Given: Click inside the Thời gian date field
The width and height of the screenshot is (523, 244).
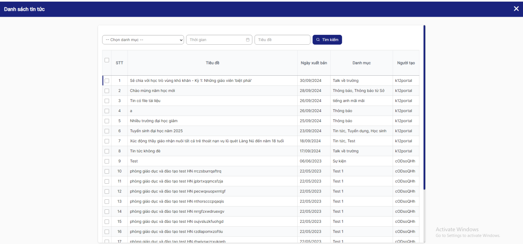Looking at the screenshot, I should (216, 40).
